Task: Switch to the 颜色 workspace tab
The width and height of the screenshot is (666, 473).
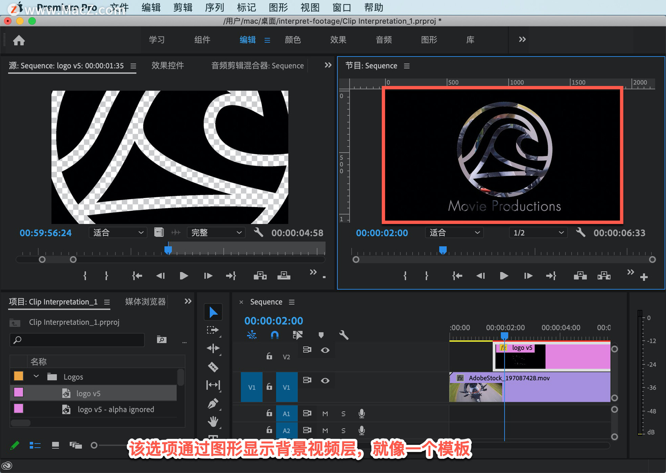Action: (x=292, y=40)
